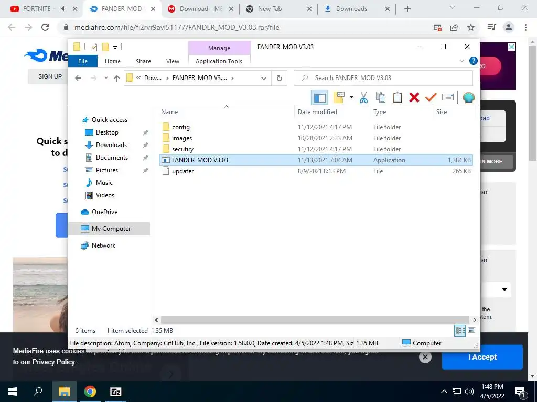Bookmark this page with star icon
Image resolution: width=537 pixels, height=402 pixels.
tap(471, 27)
